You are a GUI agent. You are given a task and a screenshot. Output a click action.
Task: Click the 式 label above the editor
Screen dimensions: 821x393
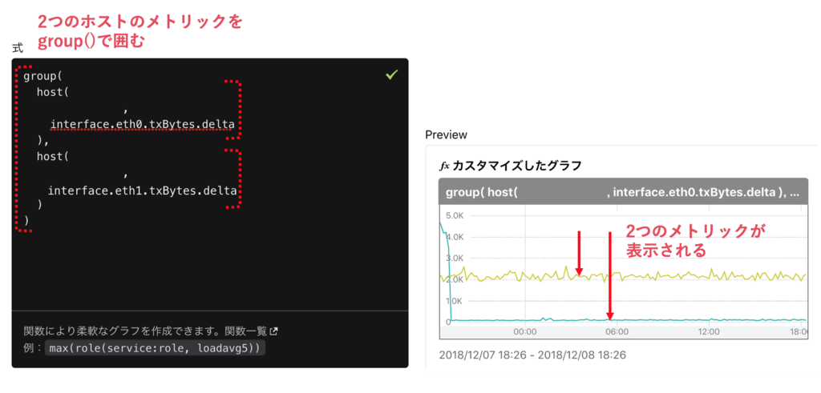point(18,48)
